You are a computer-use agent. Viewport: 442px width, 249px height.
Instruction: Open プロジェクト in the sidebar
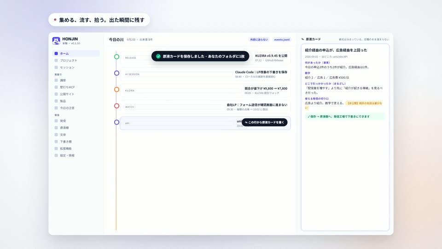pos(76,60)
